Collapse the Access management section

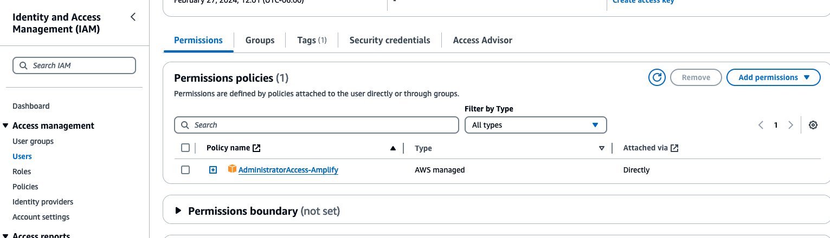pyautogui.click(x=6, y=125)
